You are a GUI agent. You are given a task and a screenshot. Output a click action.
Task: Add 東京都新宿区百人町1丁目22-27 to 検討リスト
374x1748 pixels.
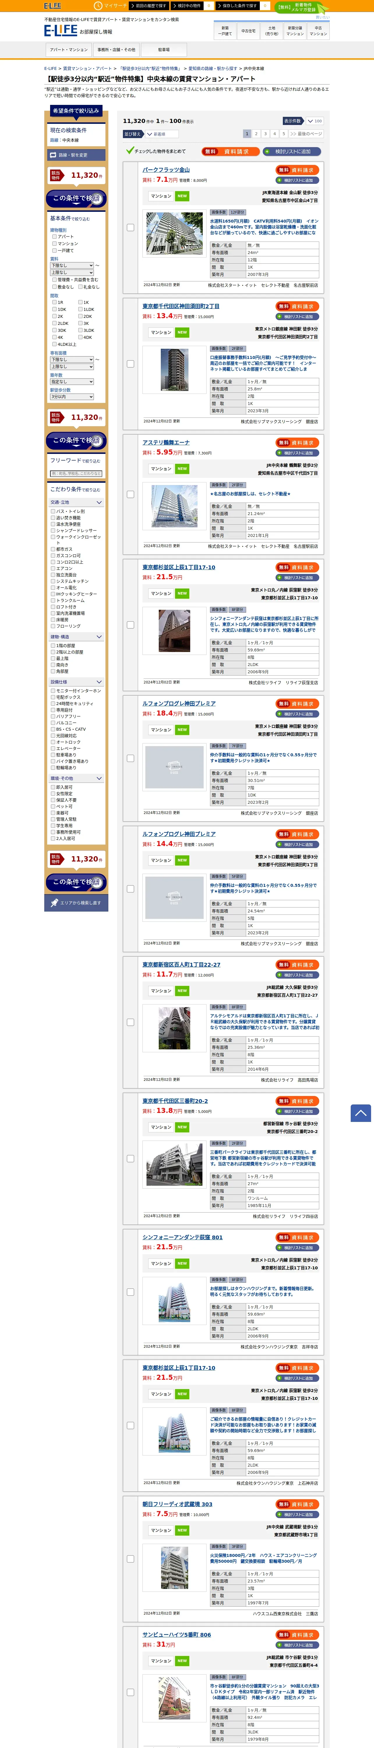click(297, 975)
